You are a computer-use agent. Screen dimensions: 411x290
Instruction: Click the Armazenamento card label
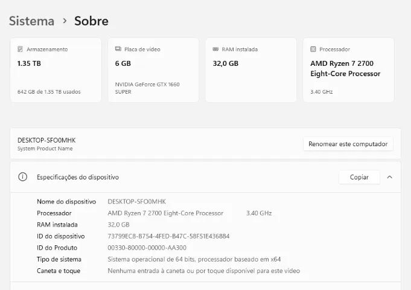click(x=47, y=50)
